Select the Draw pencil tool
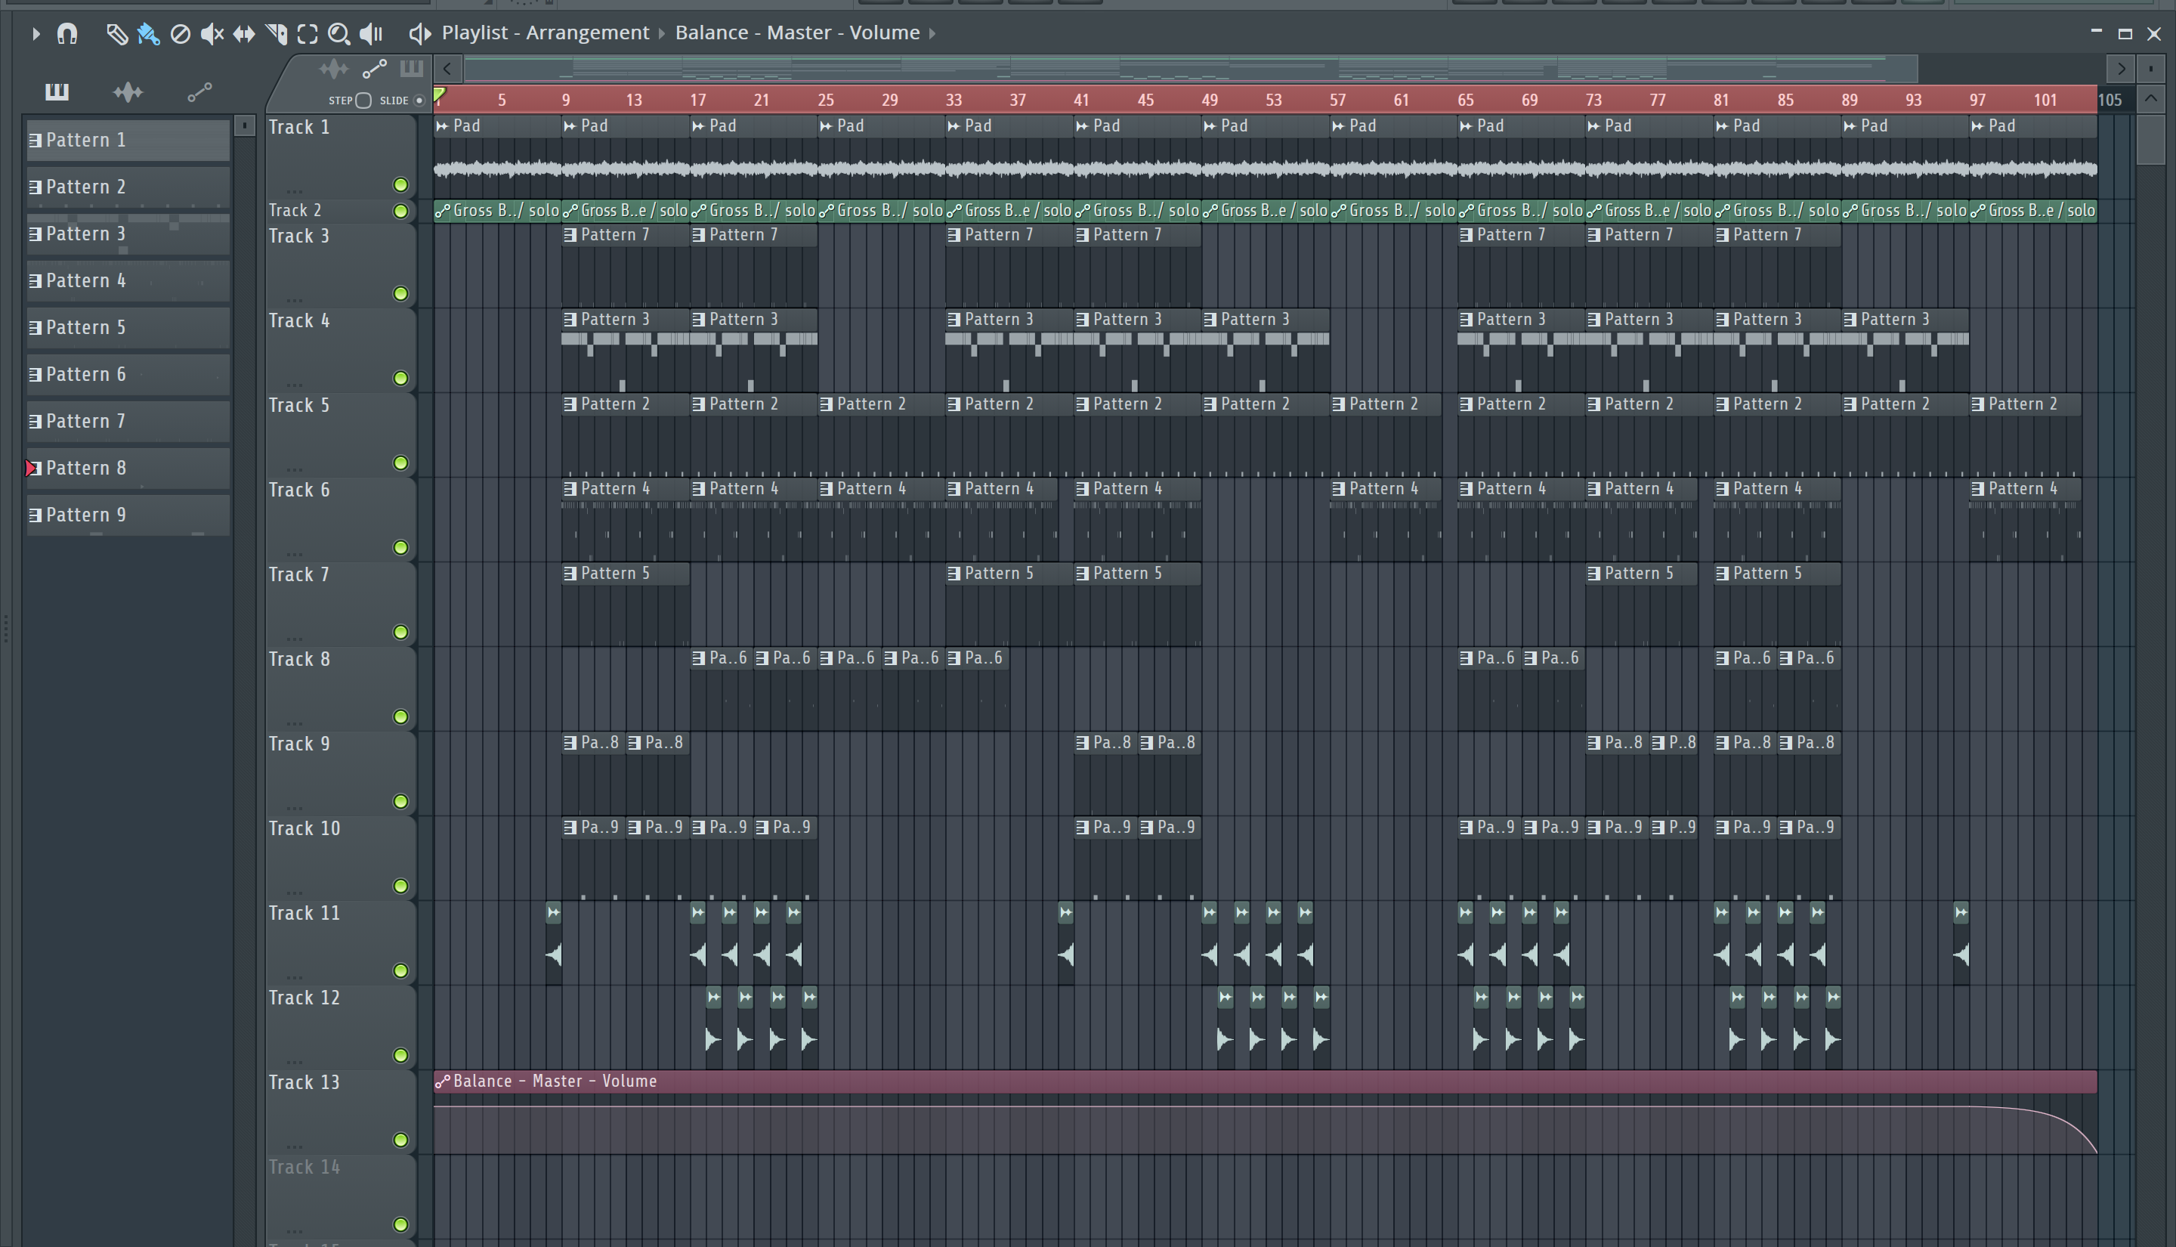 coord(116,33)
